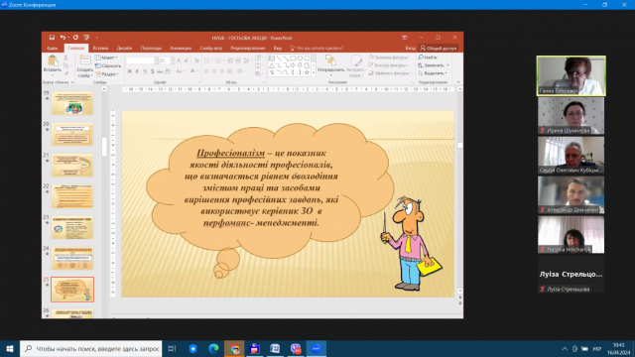
Task: Open Упорядочить arrange dropdown
Action: click(330, 66)
